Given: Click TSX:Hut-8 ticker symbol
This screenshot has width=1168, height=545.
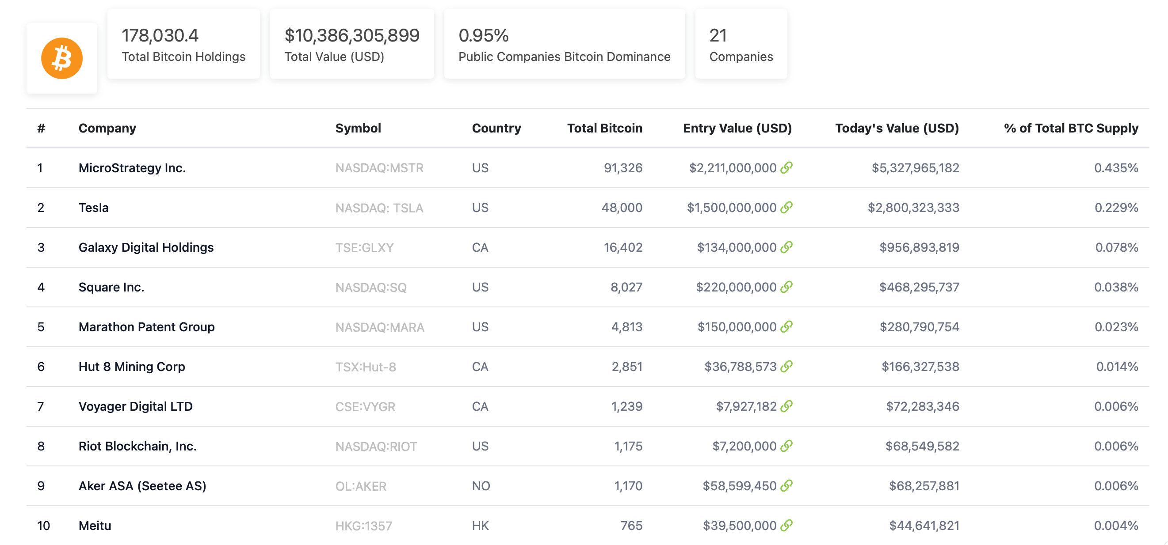Looking at the screenshot, I should click(366, 367).
